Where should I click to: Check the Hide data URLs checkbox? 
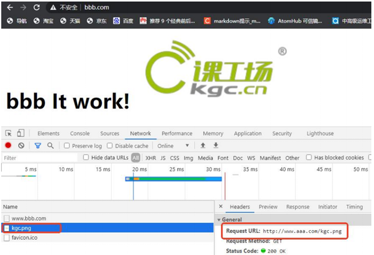pos(86,157)
